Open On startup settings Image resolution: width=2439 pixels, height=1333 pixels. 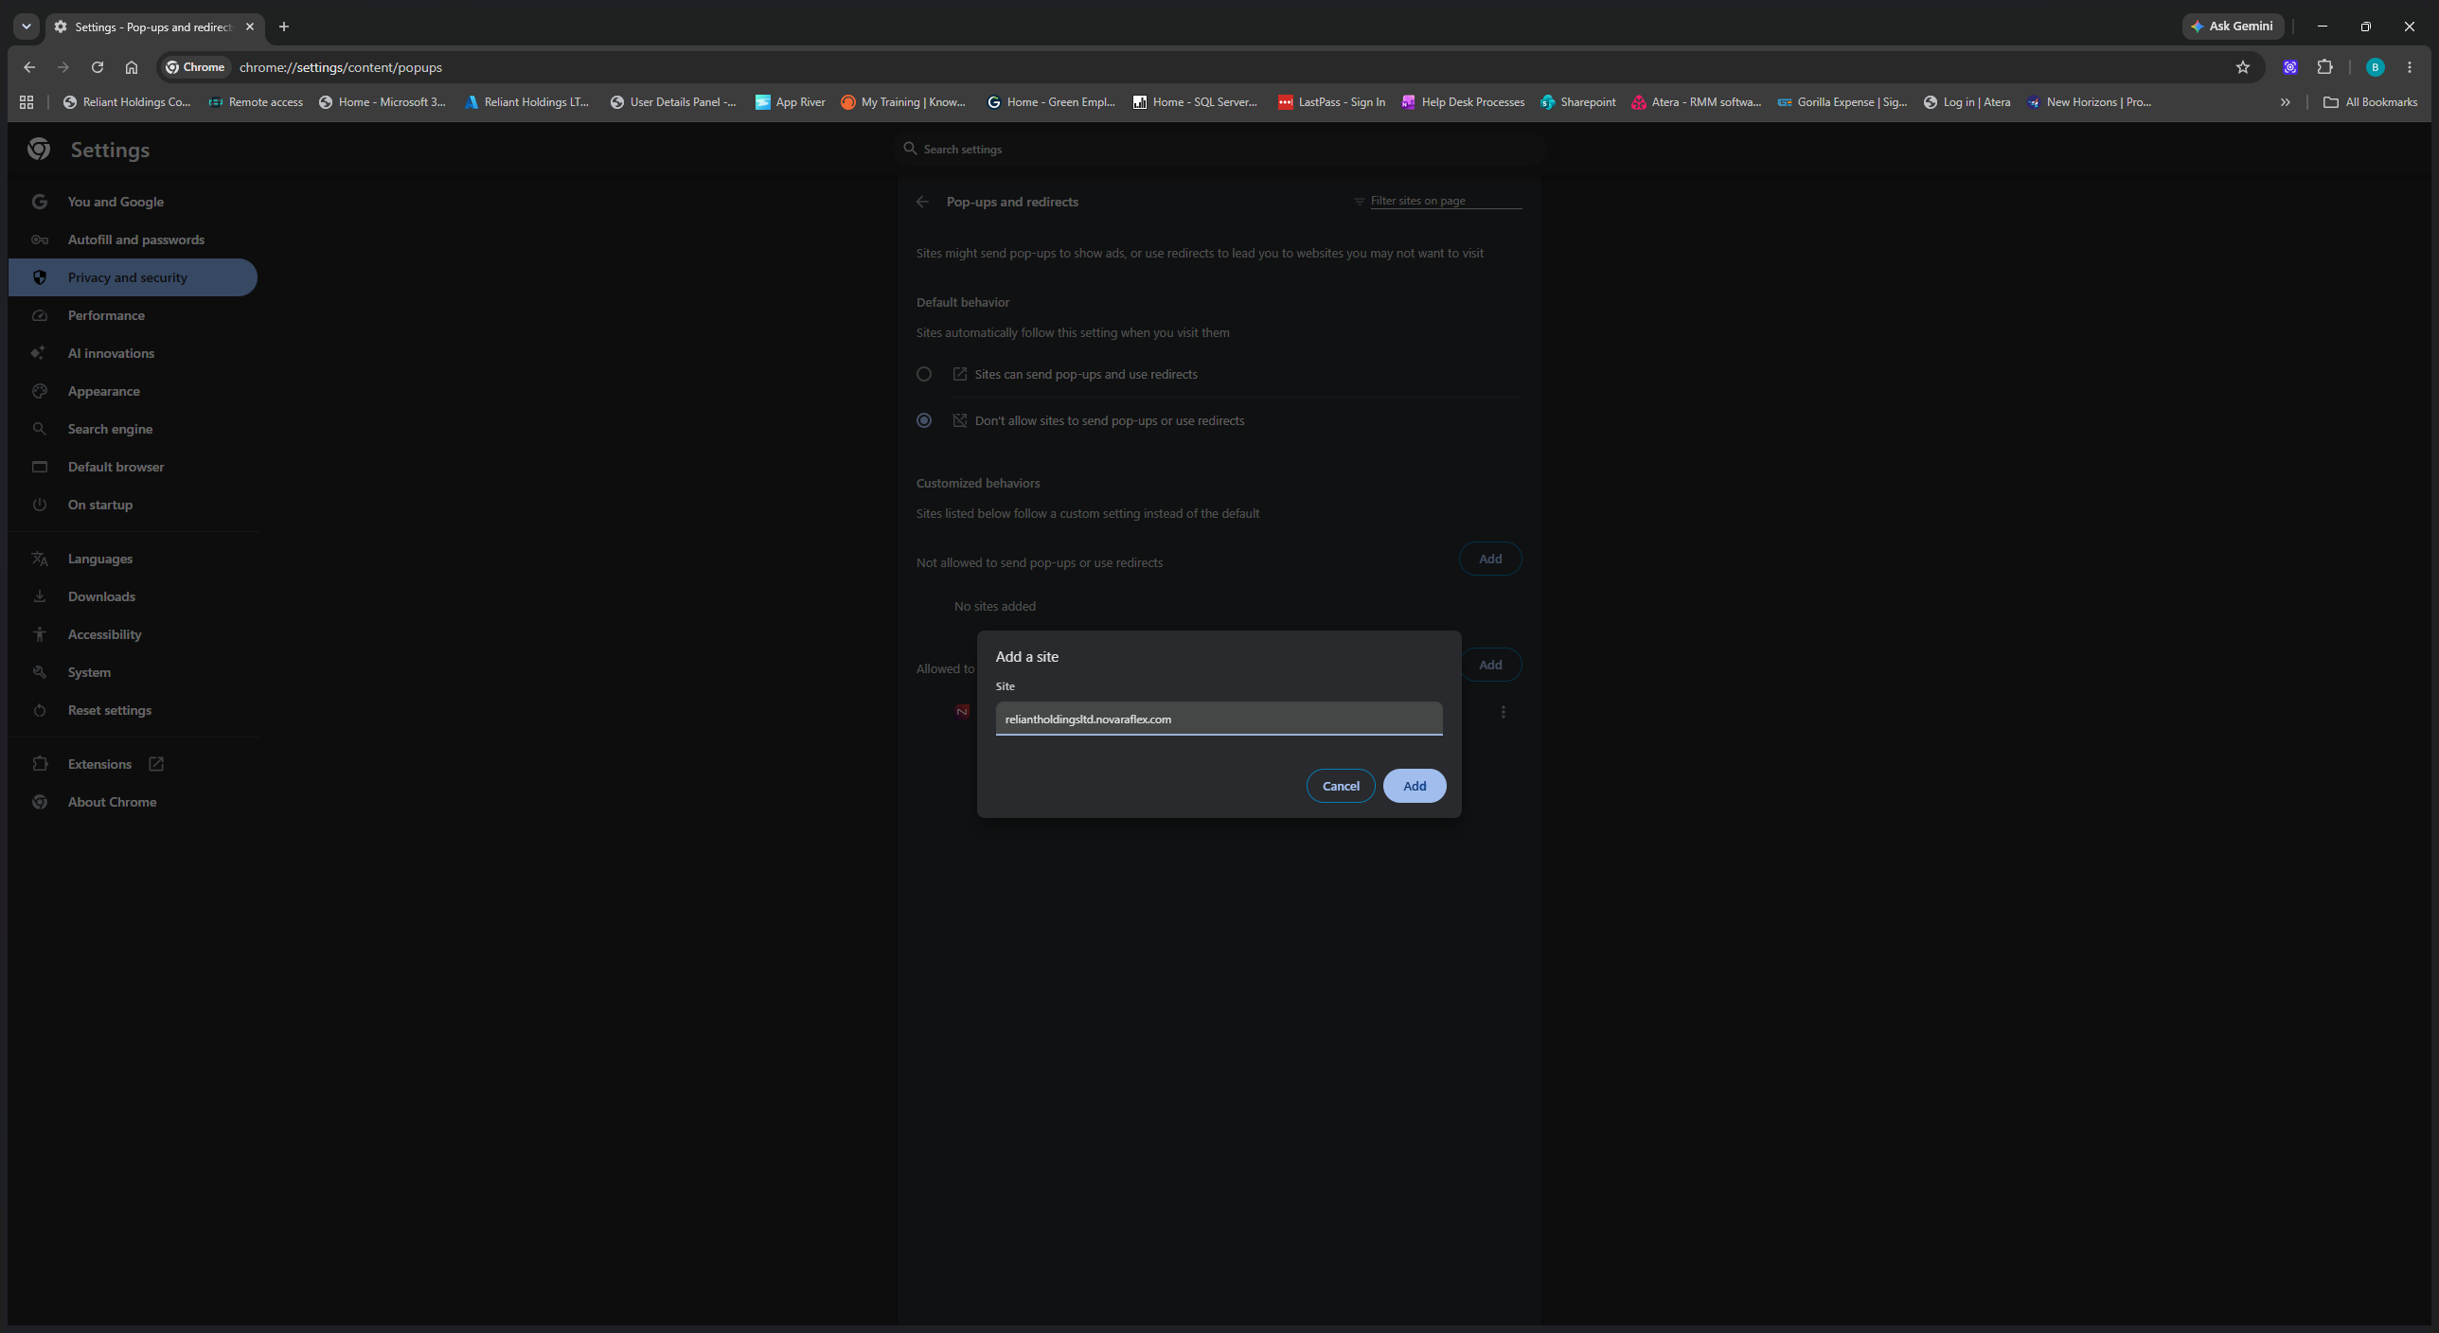133,505
